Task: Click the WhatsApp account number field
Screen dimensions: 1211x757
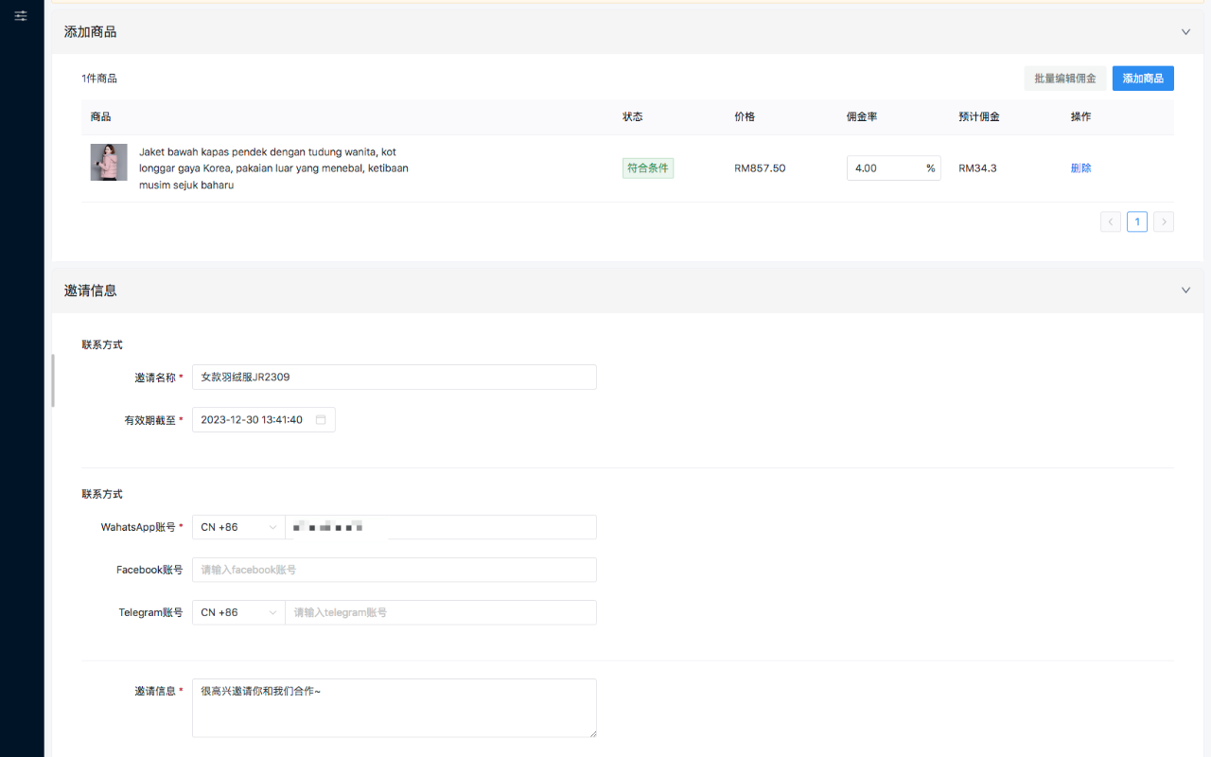Action: (441, 527)
